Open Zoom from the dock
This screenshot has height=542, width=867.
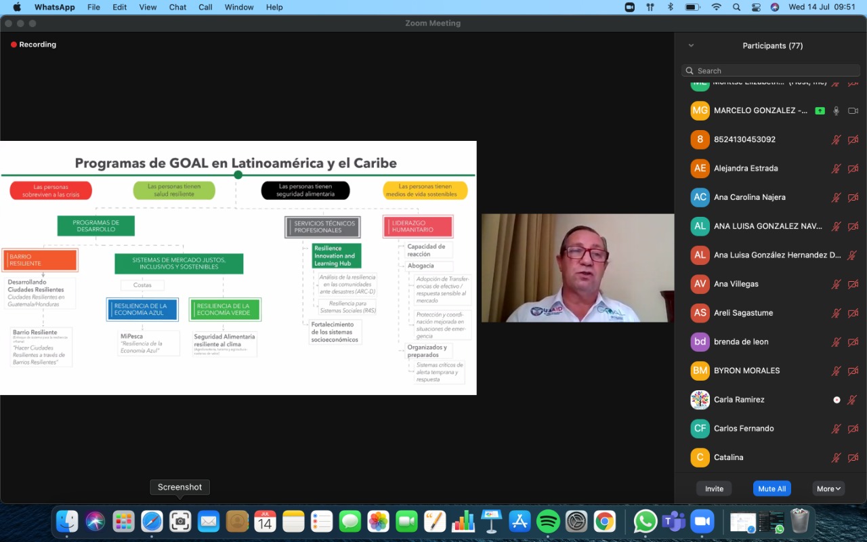[x=702, y=521]
